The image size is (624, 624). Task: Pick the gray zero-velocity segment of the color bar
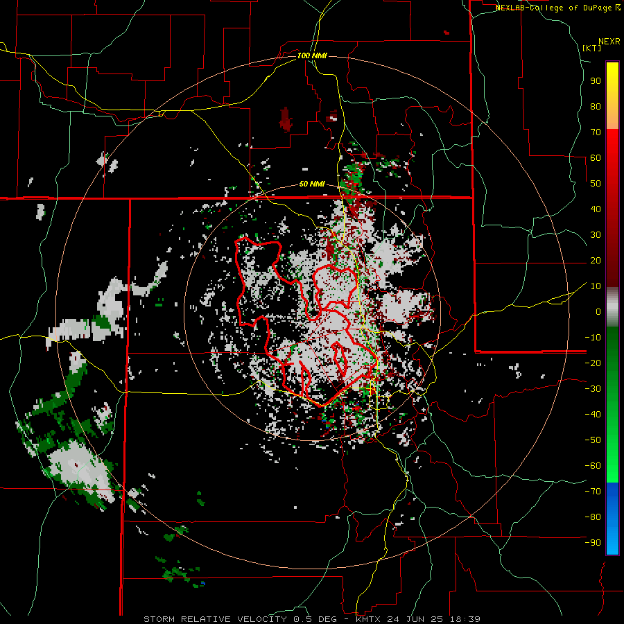[612, 306]
